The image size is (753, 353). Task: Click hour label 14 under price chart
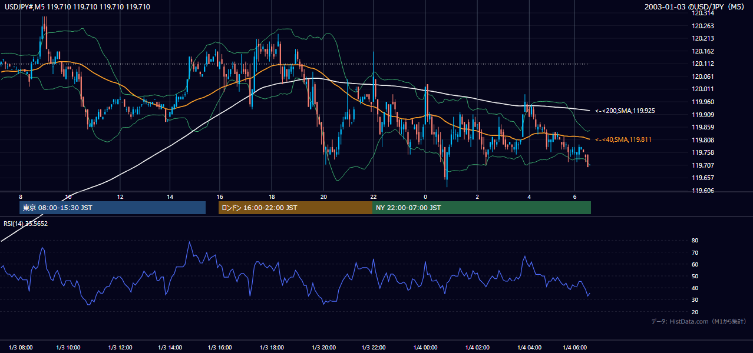(x=170, y=197)
